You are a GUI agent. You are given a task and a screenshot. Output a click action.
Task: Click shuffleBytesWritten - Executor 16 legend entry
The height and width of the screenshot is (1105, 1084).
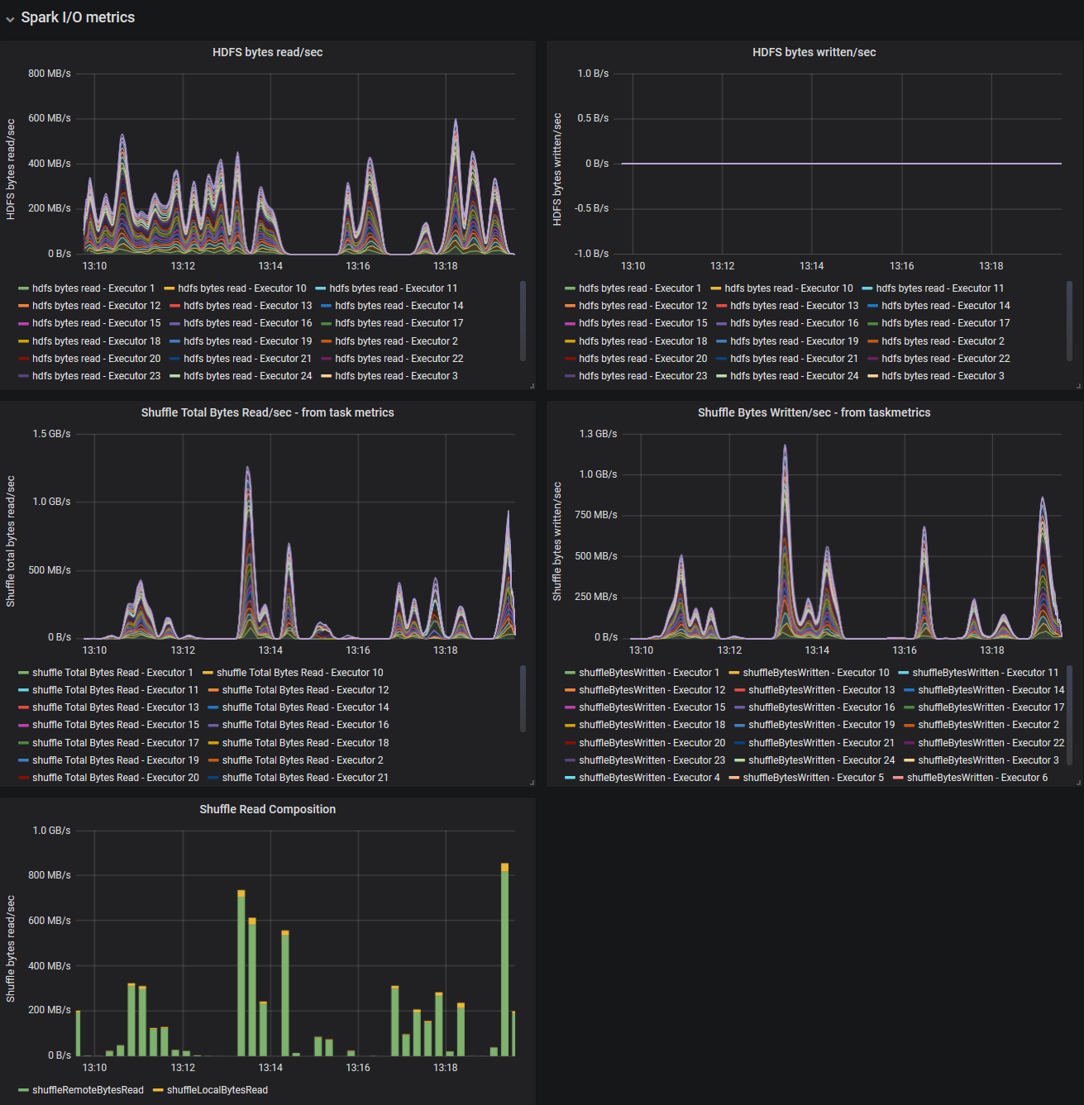(822, 707)
